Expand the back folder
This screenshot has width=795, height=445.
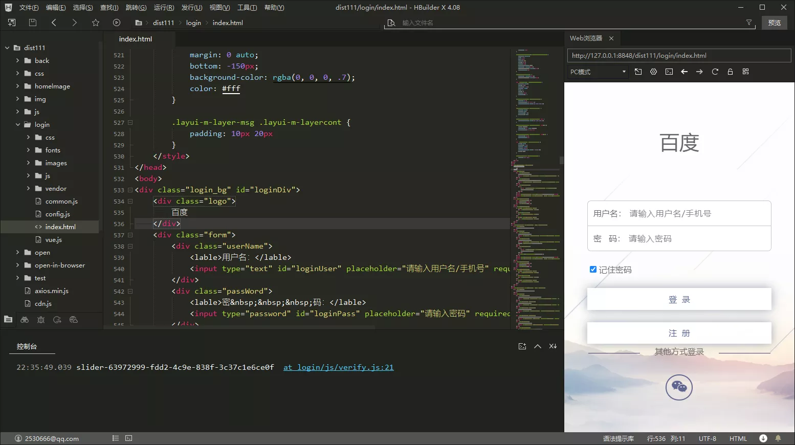point(17,60)
